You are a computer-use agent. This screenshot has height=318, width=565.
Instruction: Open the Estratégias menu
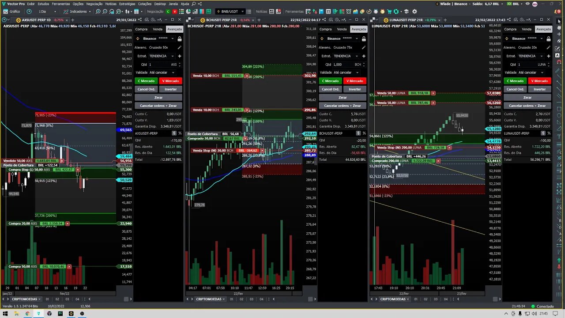(x=127, y=4)
